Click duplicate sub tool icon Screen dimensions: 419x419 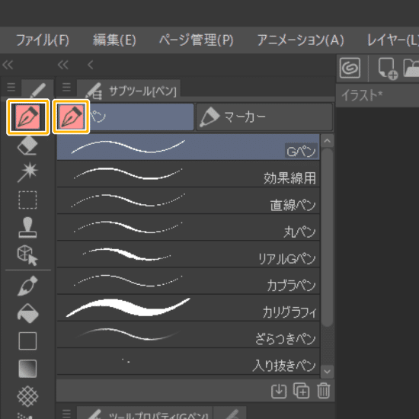[302, 391]
